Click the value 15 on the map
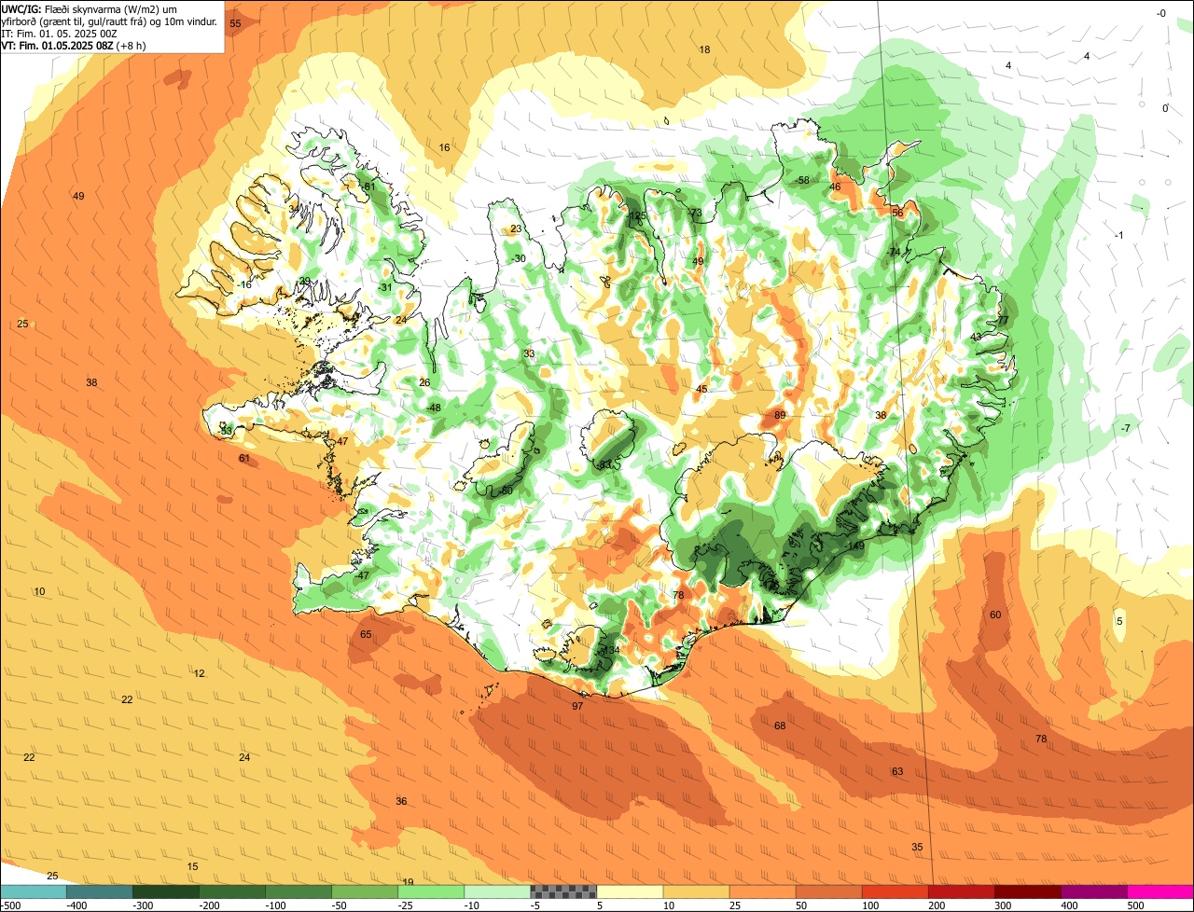The height and width of the screenshot is (912, 1194). (192, 866)
